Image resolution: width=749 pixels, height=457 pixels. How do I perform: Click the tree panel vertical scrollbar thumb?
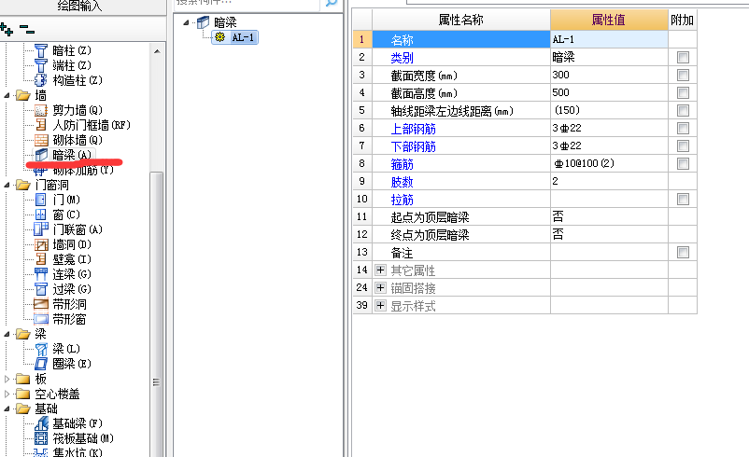156,315
